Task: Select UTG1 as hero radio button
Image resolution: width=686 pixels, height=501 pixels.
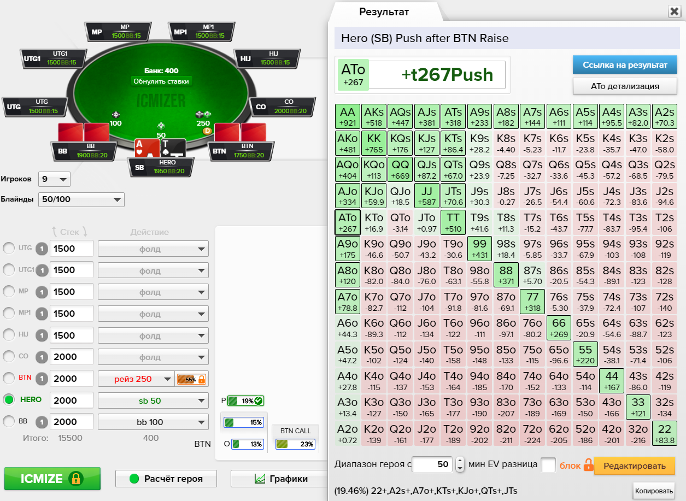Action: (x=9, y=270)
